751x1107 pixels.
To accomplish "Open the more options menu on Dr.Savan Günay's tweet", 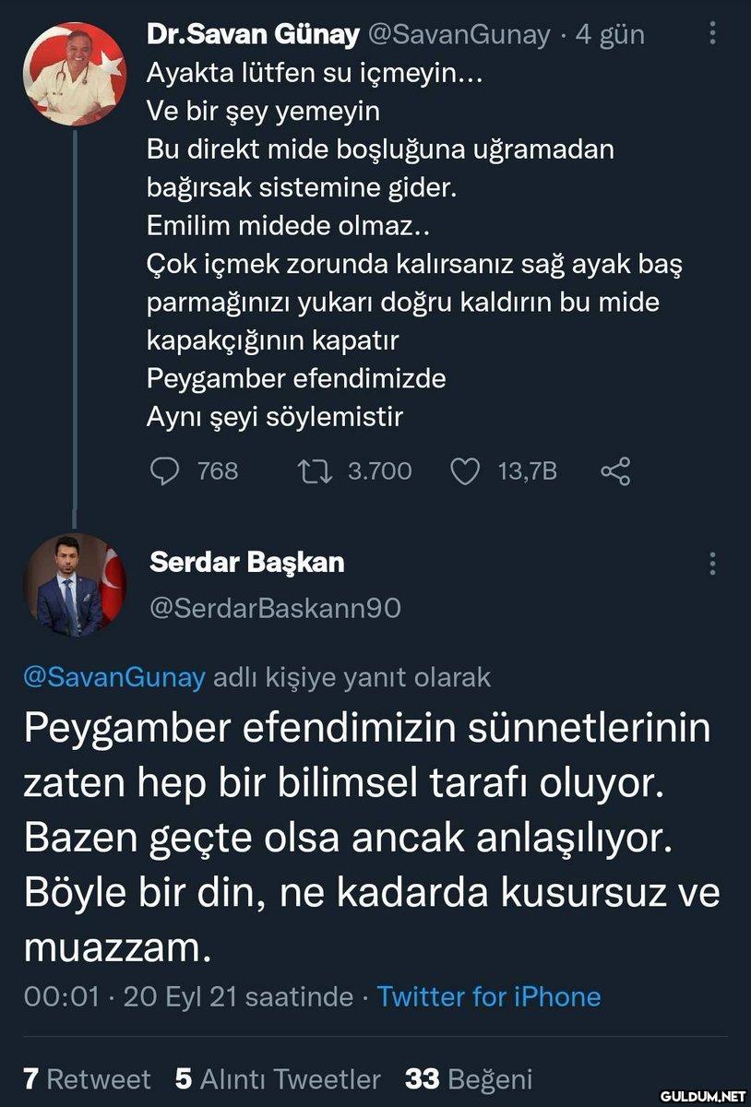I will 712,34.
